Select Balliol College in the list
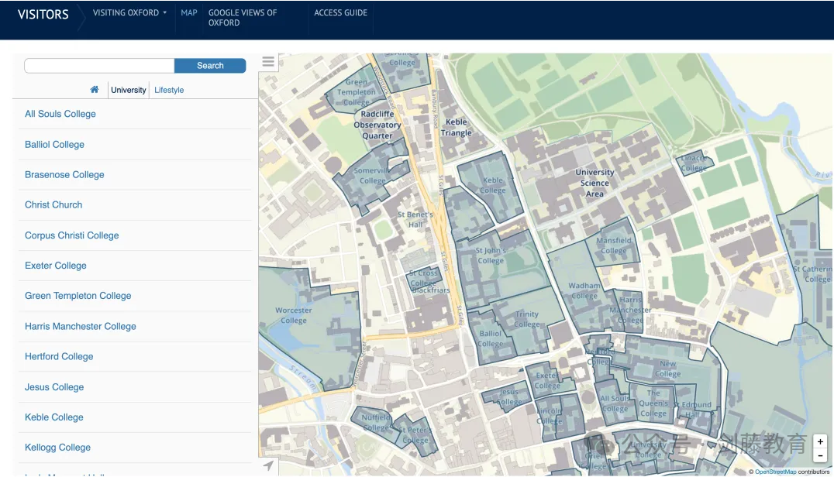Viewport: 834px width, 477px height. click(x=54, y=145)
